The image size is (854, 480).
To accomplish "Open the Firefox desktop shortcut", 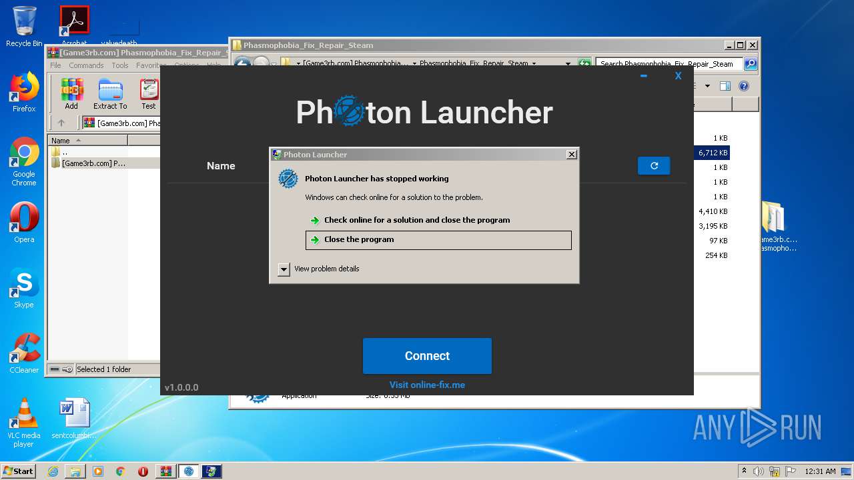I will (x=24, y=92).
